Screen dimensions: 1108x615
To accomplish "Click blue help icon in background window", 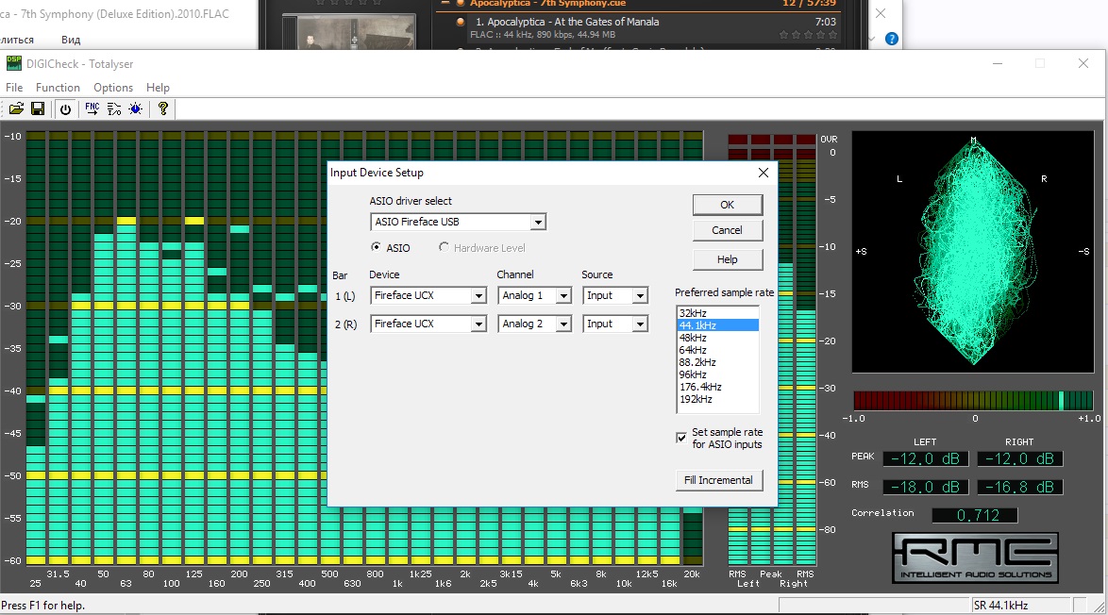I will pos(892,39).
